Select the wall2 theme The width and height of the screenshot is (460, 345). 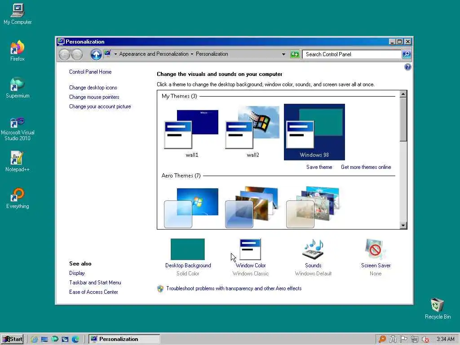click(253, 133)
